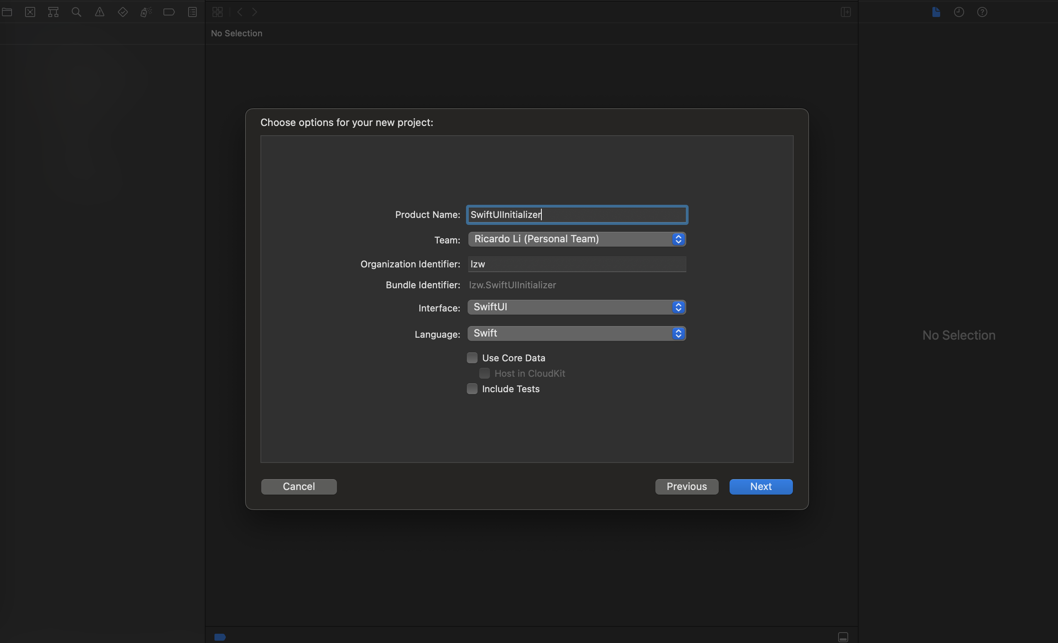Click the Organization Identifier text field

click(x=577, y=264)
